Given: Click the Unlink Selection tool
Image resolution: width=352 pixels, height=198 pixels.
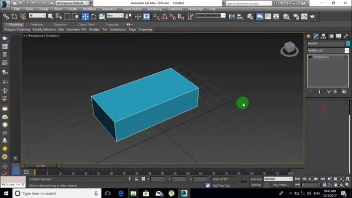Looking at the screenshot, I should pos(14,16).
